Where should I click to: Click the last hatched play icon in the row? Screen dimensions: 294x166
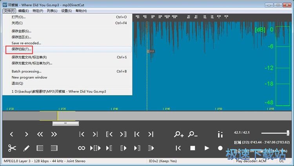[151, 148]
